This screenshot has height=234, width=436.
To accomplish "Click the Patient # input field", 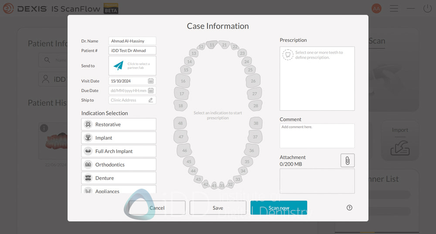I will coord(132,50).
